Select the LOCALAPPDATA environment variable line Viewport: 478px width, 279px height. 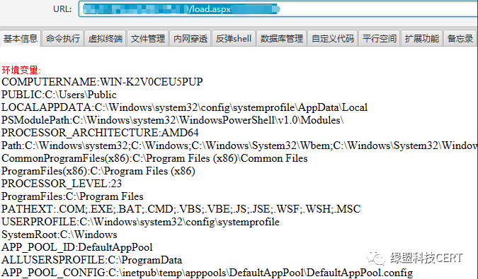pyautogui.click(x=184, y=107)
